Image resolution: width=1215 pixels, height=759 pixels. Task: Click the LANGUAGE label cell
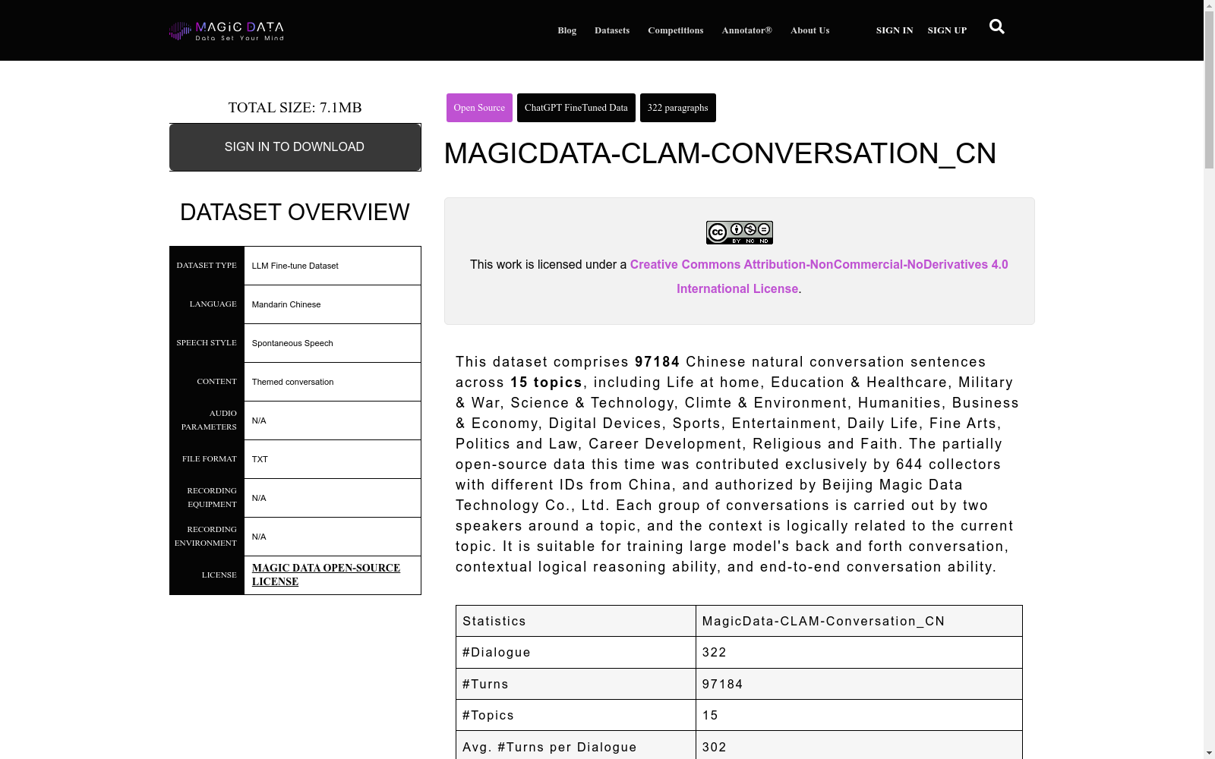click(x=207, y=304)
